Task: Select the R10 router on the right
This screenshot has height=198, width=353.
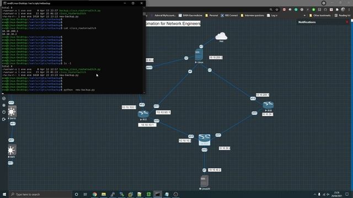Action: [x=268, y=105]
